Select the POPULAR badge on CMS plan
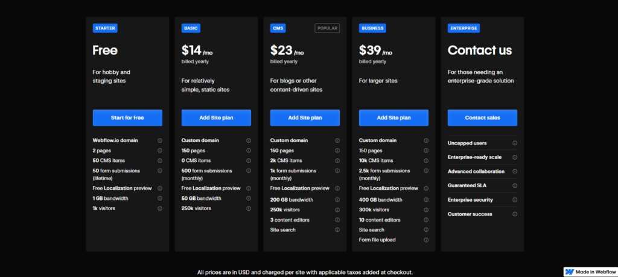Viewport: 618px width, 277px height. (x=327, y=28)
